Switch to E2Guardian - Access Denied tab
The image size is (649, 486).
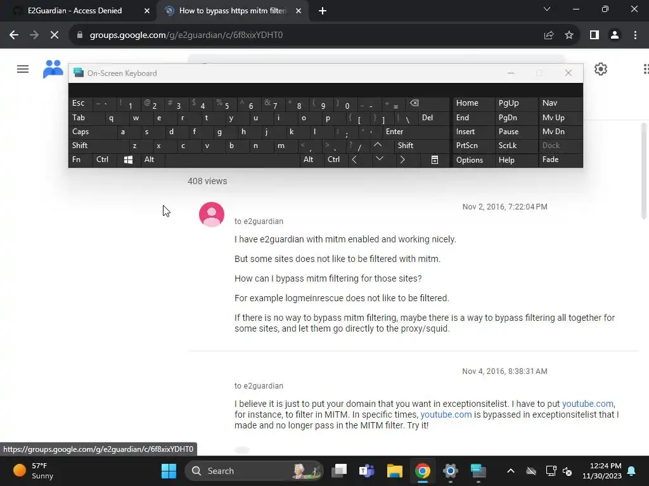click(75, 11)
